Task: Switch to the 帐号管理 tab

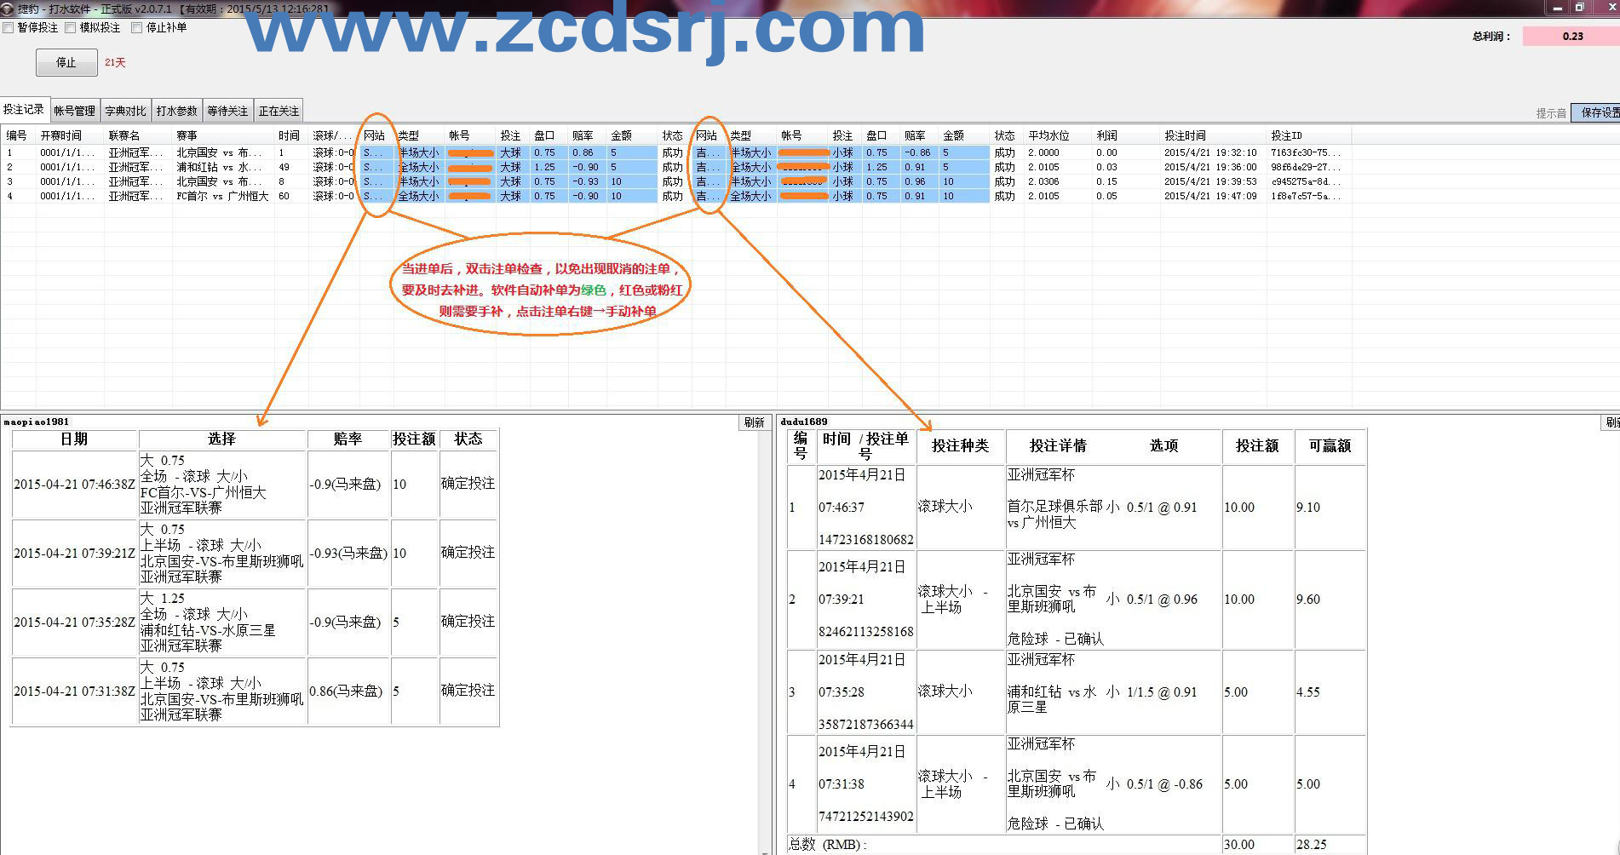Action: coord(75,111)
